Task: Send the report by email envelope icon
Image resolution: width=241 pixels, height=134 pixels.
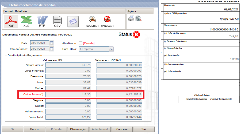Action: (x=73, y=21)
